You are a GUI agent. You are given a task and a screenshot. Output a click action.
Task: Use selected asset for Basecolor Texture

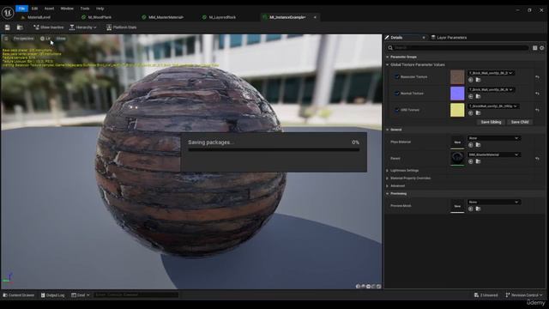[471, 80]
